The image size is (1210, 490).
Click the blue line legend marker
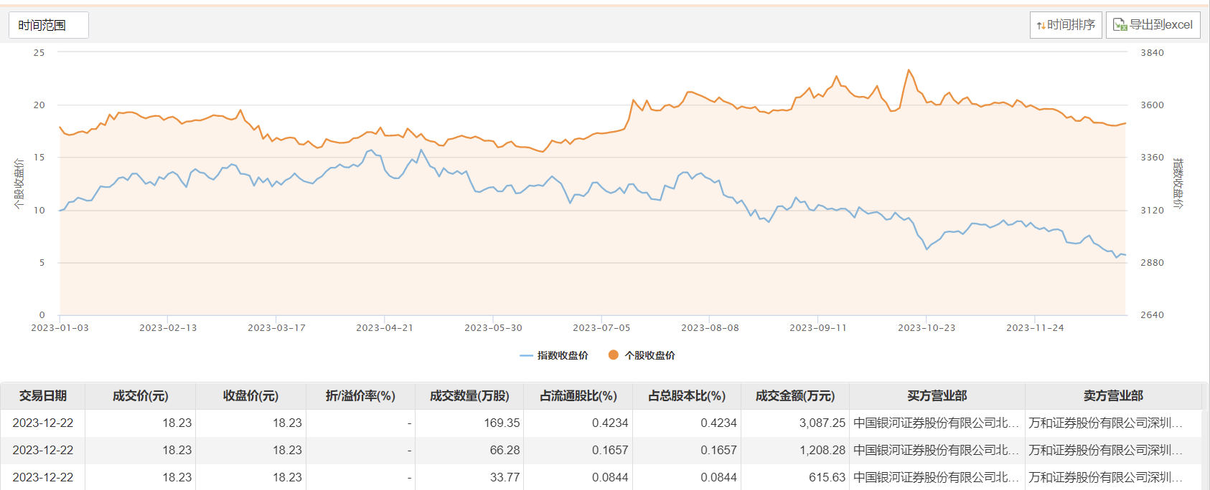tap(526, 355)
